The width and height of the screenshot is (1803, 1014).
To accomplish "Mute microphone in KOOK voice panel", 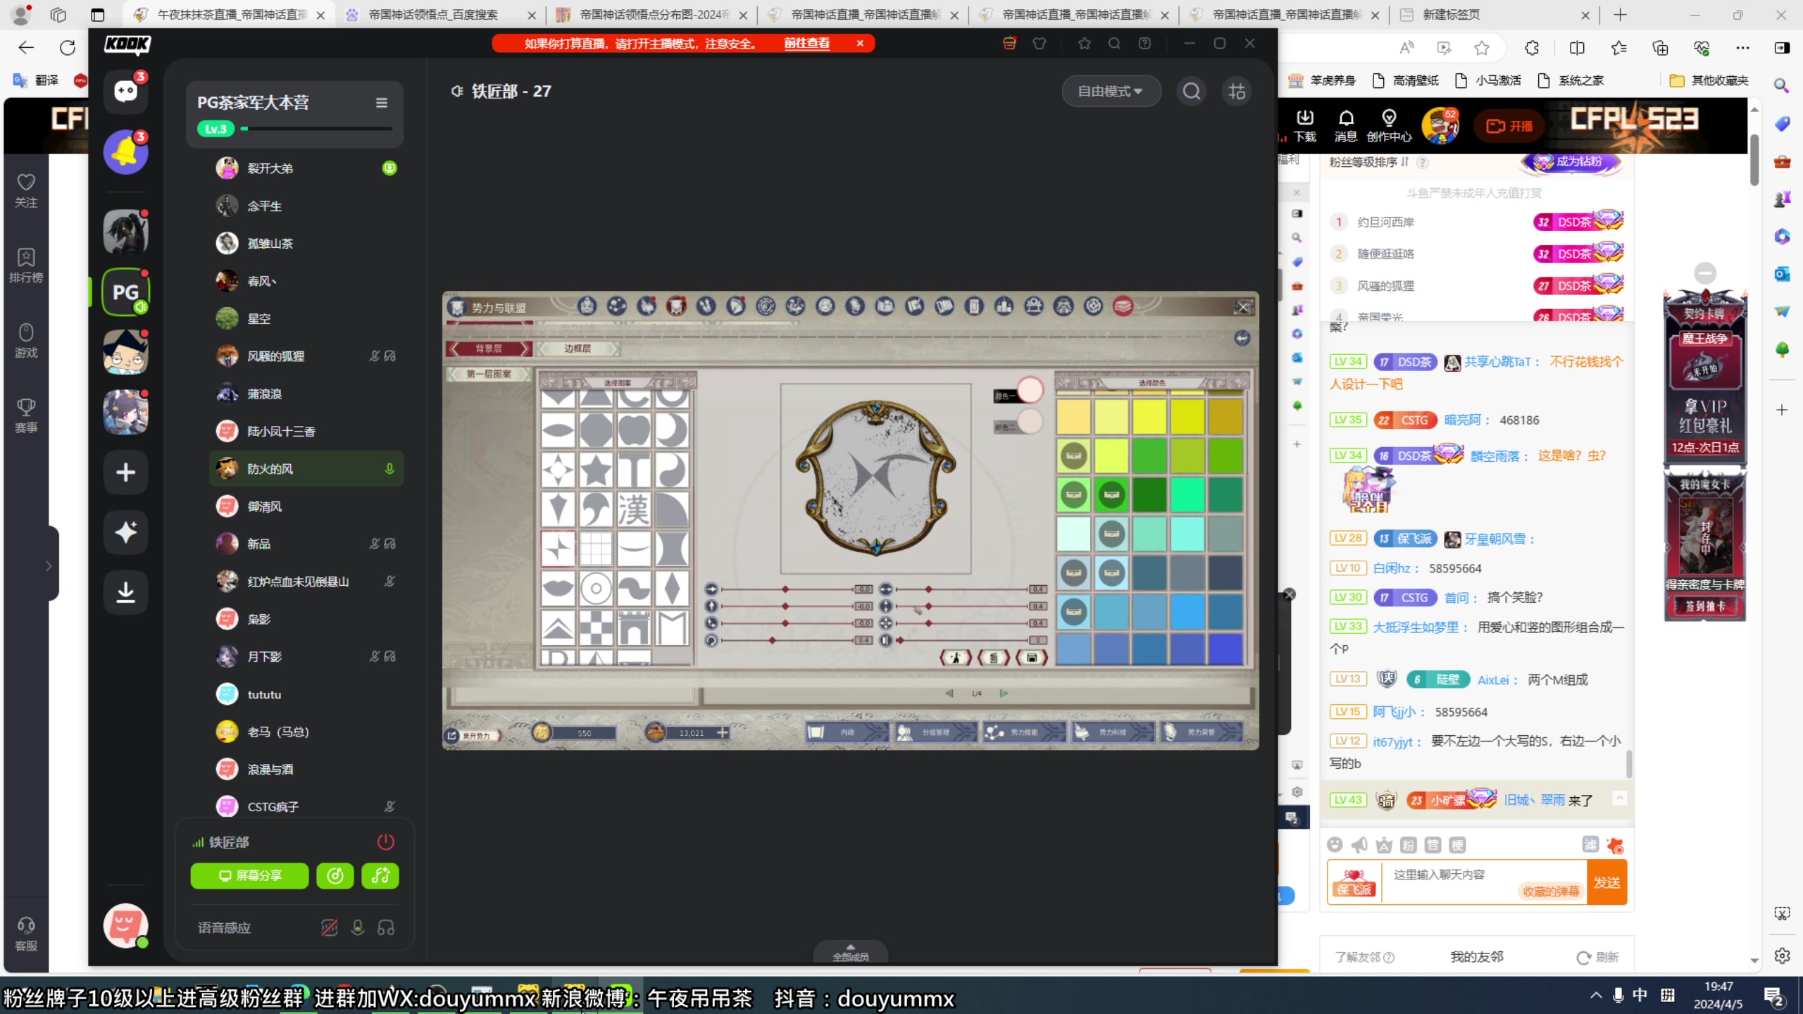I will click(x=358, y=927).
